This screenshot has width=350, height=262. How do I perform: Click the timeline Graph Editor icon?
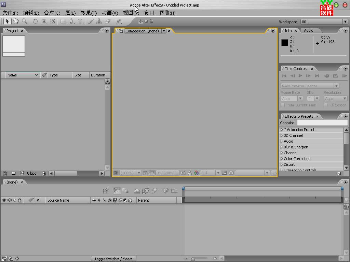(174, 191)
